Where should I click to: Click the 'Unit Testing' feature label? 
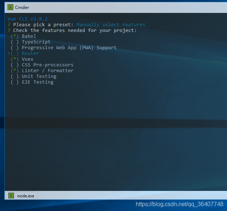39,76
